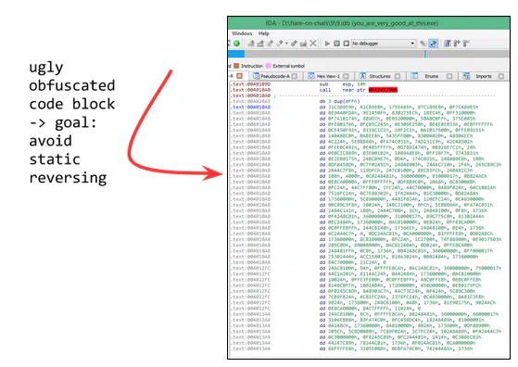Close the Imports tab

coord(500,76)
